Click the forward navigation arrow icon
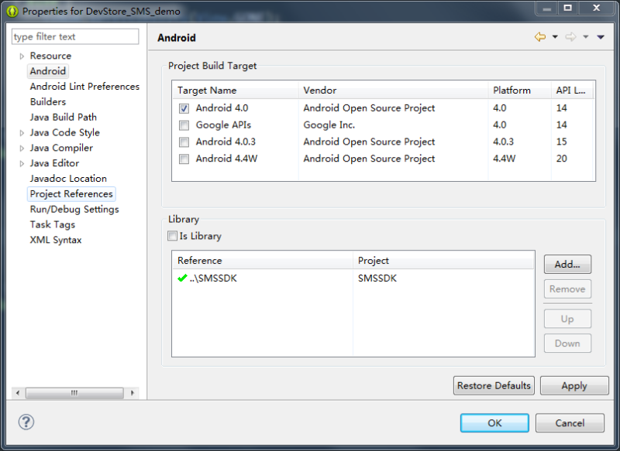The image size is (620, 451). point(571,37)
